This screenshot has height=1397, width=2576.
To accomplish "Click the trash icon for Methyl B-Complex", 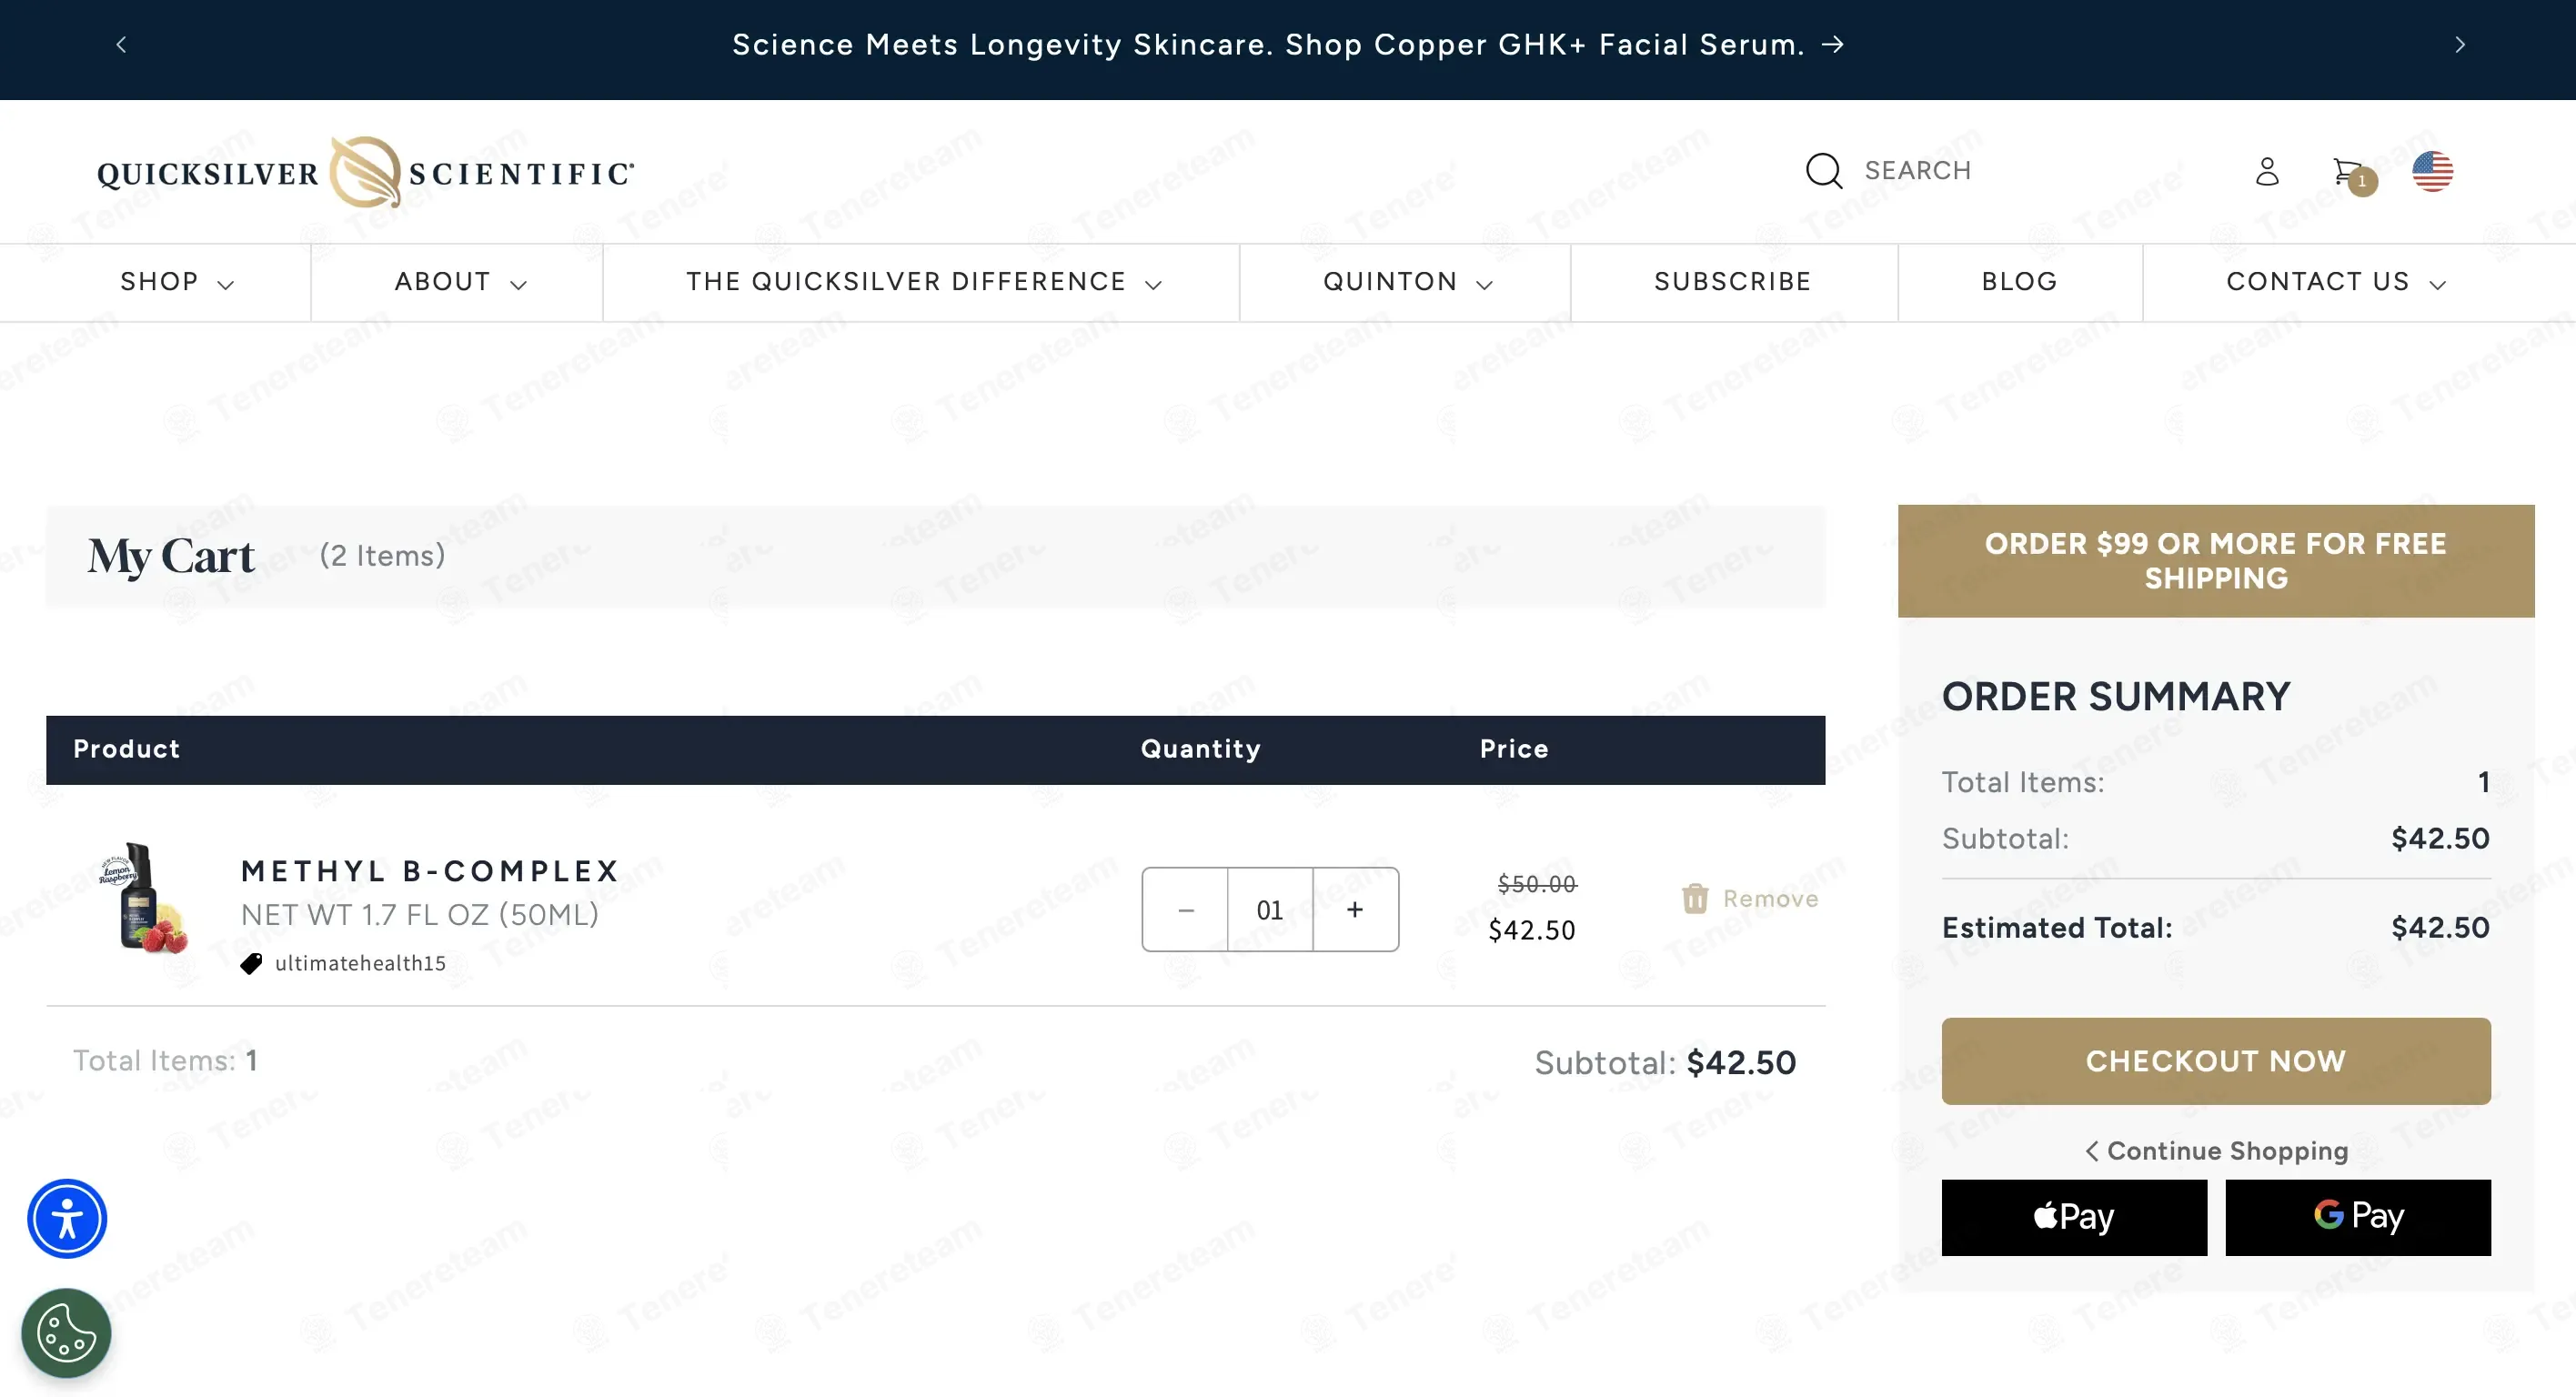I will pos(1694,898).
